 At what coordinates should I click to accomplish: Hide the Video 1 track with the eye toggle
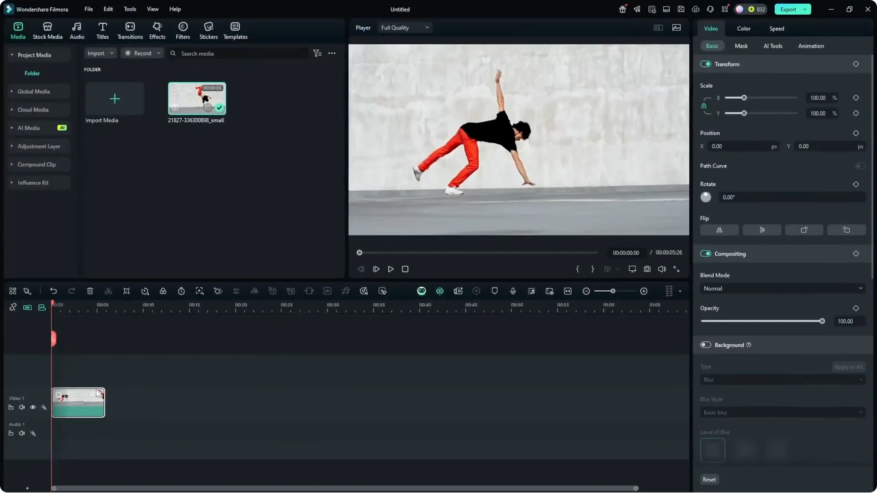click(x=32, y=407)
